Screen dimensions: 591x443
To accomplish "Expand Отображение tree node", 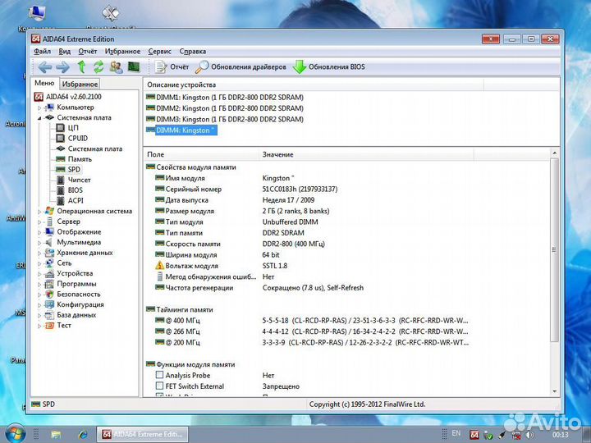I will point(39,232).
